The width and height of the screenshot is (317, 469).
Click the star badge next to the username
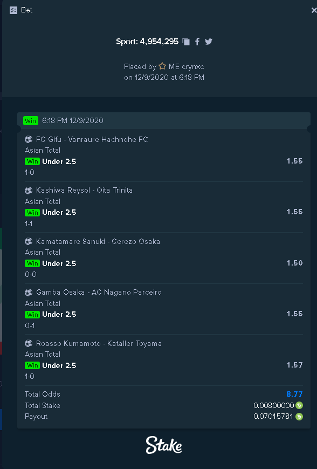tap(162, 66)
